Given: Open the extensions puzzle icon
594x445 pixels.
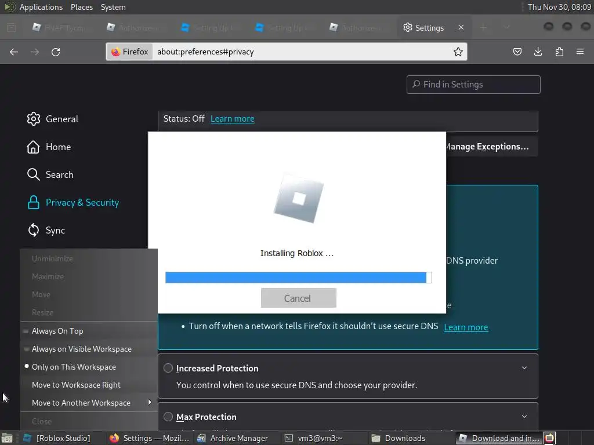Looking at the screenshot, I should (x=559, y=52).
